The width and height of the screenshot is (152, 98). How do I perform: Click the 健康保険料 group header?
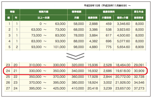pyautogui.click(x=109, y=12)
